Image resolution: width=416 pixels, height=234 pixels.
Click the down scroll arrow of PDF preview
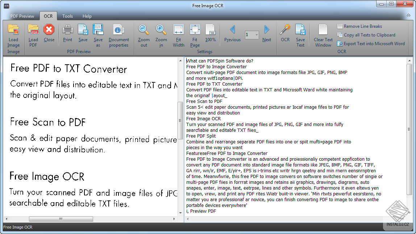click(x=180, y=213)
